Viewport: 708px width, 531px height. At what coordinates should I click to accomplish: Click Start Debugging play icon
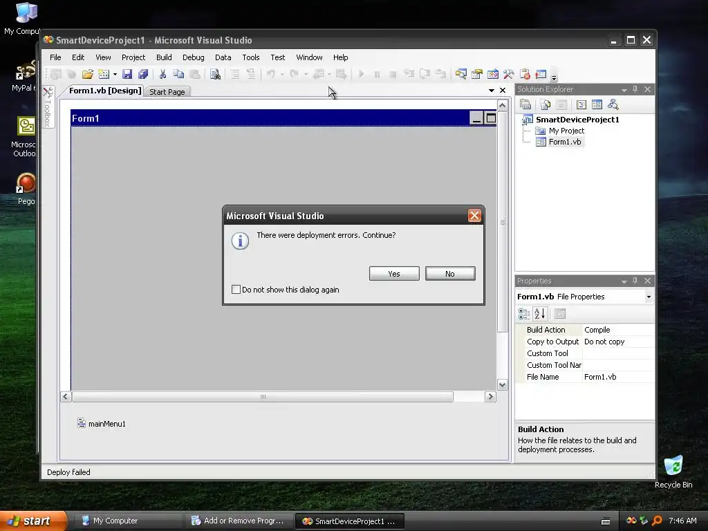tap(361, 74)
